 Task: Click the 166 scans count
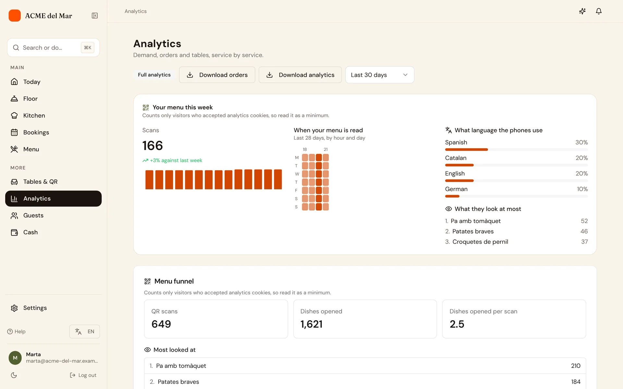(153, 146)
